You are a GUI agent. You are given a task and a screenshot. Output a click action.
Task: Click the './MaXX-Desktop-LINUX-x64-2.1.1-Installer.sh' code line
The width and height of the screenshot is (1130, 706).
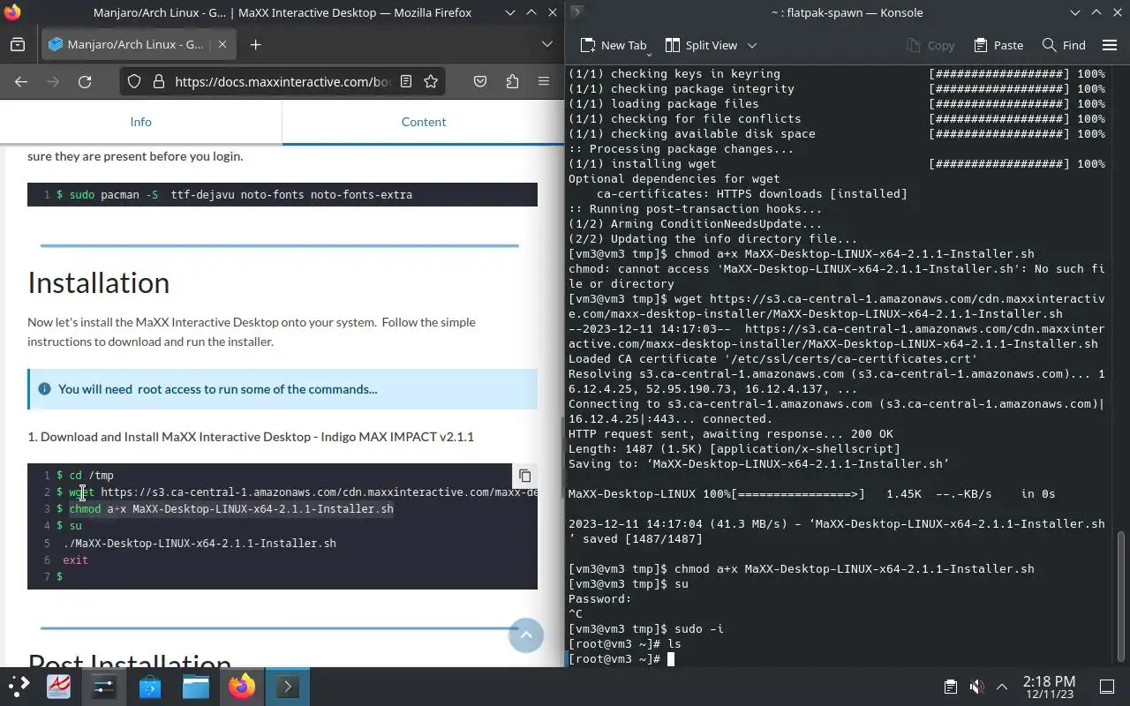pos(200,544)
